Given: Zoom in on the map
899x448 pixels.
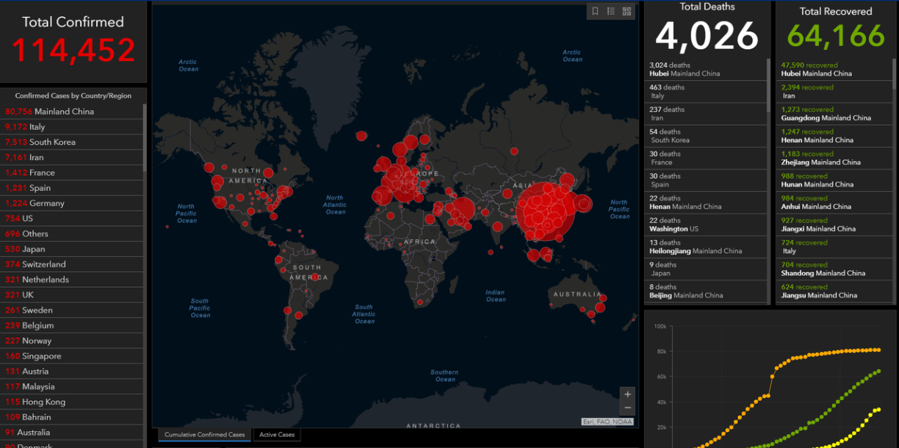Looking at the screenshot, I should (627, 394).
